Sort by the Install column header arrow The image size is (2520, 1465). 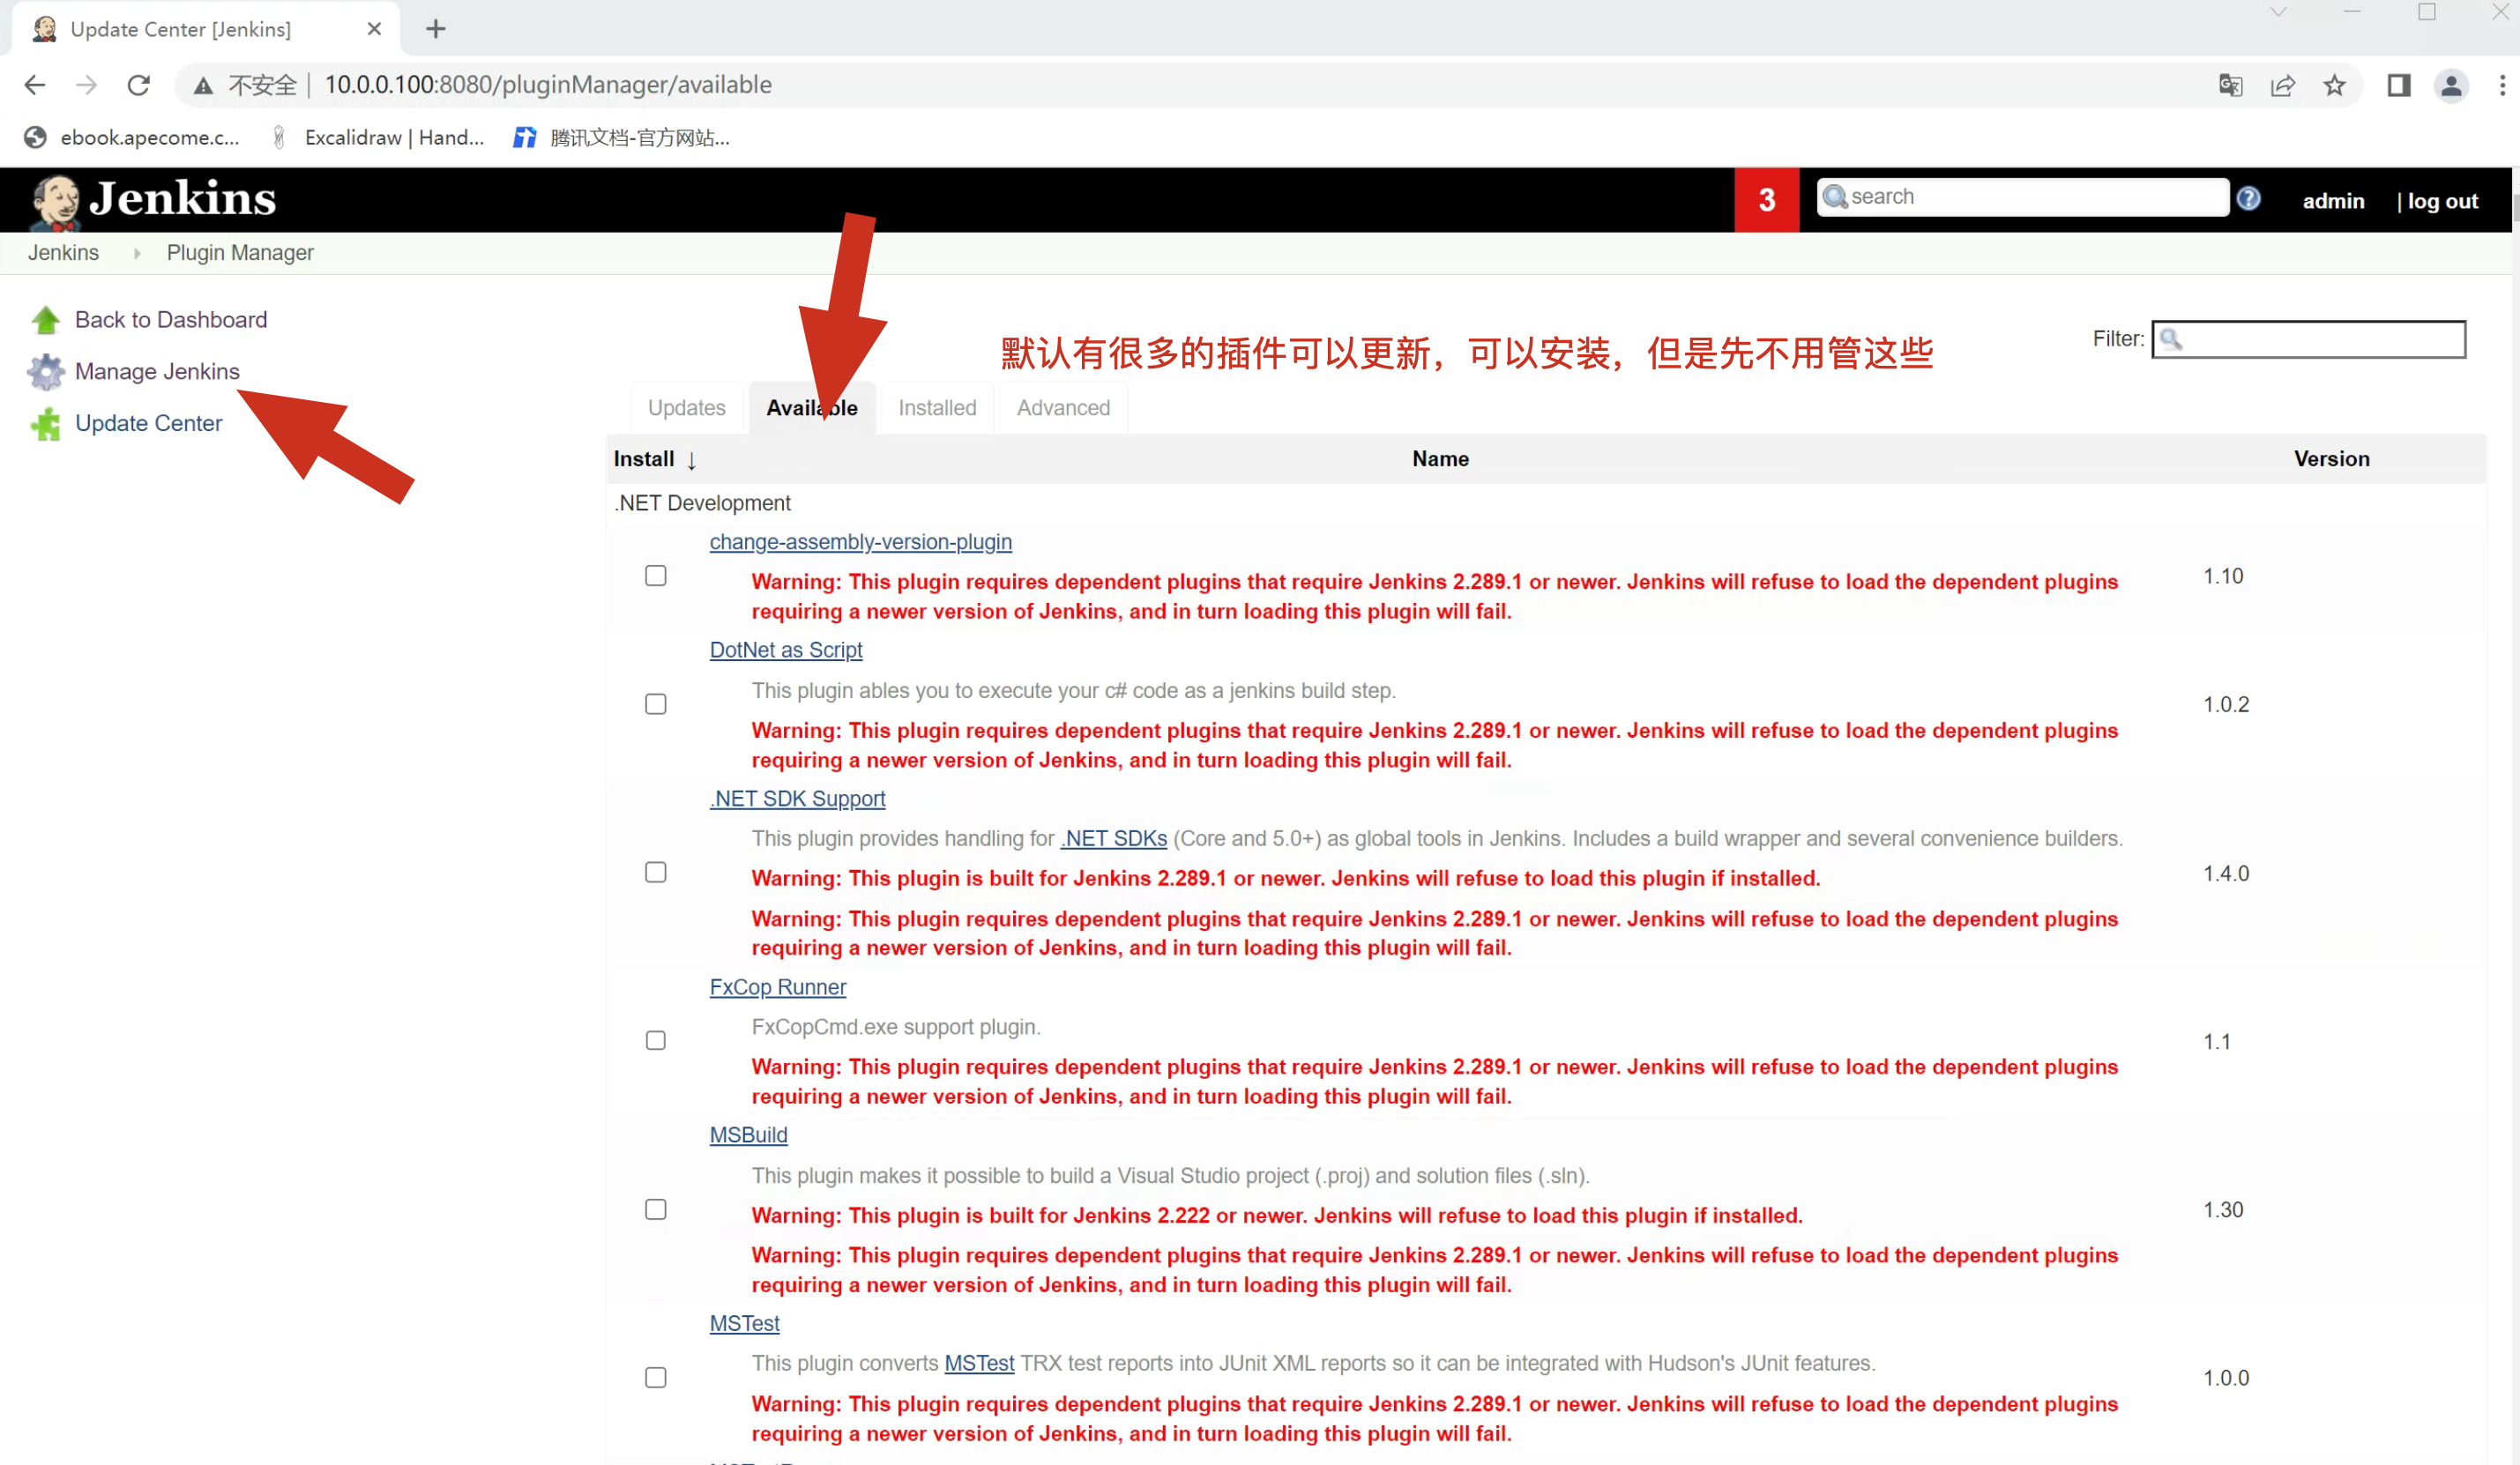coord(690,460)
